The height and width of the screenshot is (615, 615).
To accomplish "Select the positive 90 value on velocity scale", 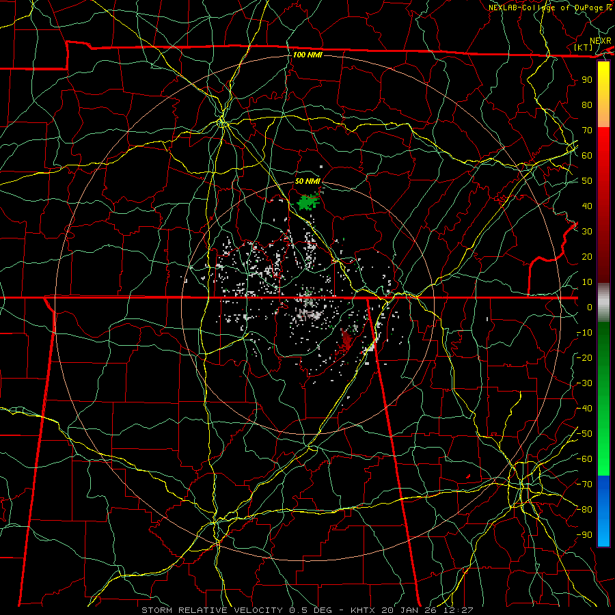I will point(587,80).
